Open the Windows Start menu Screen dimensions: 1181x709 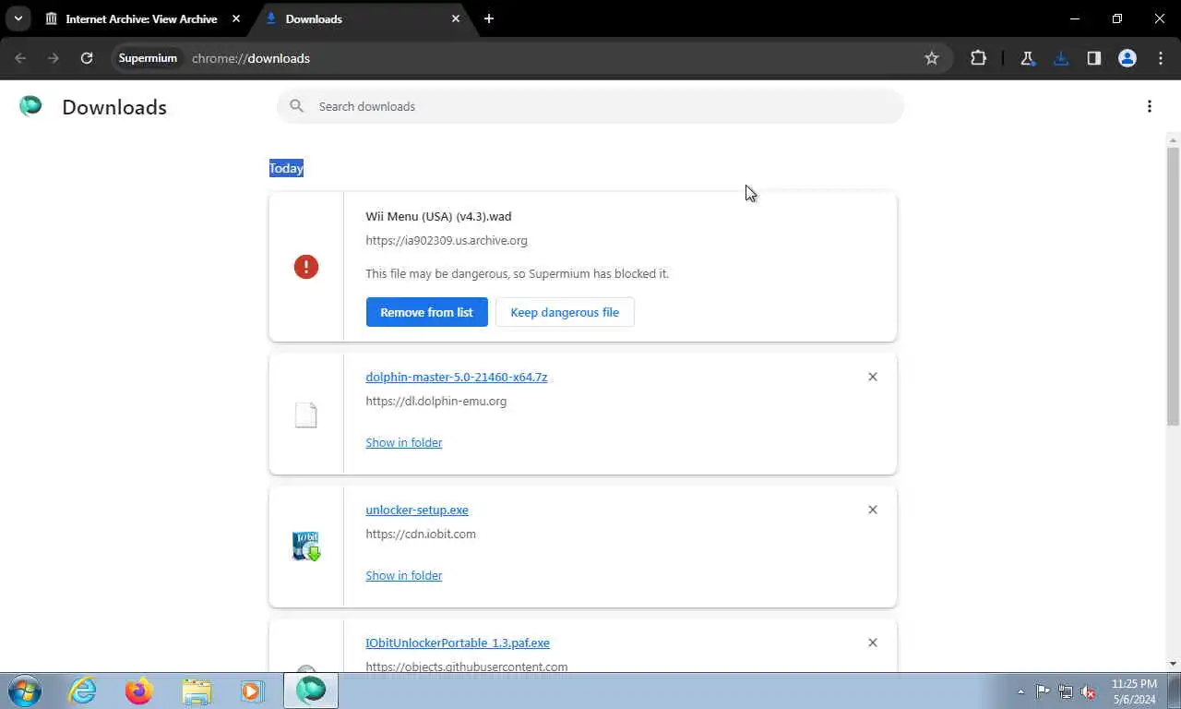tap(25, 691)
